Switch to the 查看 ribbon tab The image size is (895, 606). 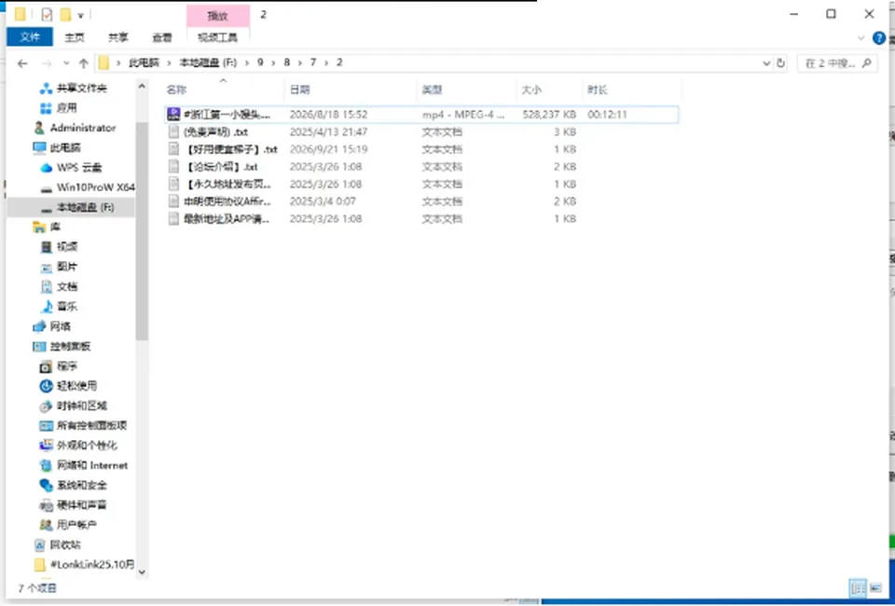[162, 37]
